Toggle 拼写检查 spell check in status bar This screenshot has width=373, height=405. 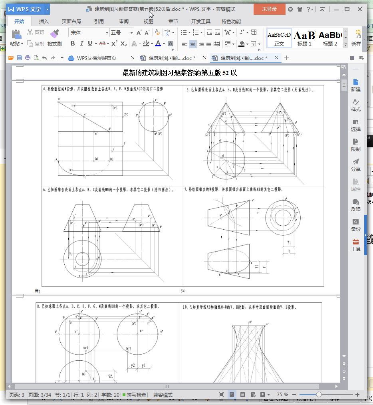134,395
